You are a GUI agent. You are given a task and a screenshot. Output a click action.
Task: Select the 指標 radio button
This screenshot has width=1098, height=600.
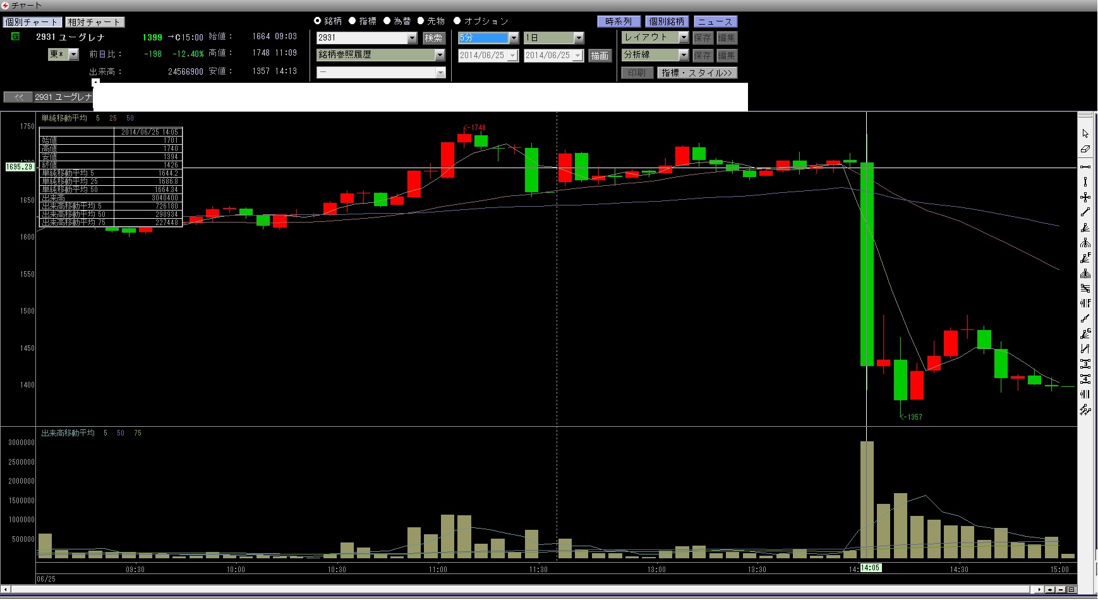[x=353, y=21]
